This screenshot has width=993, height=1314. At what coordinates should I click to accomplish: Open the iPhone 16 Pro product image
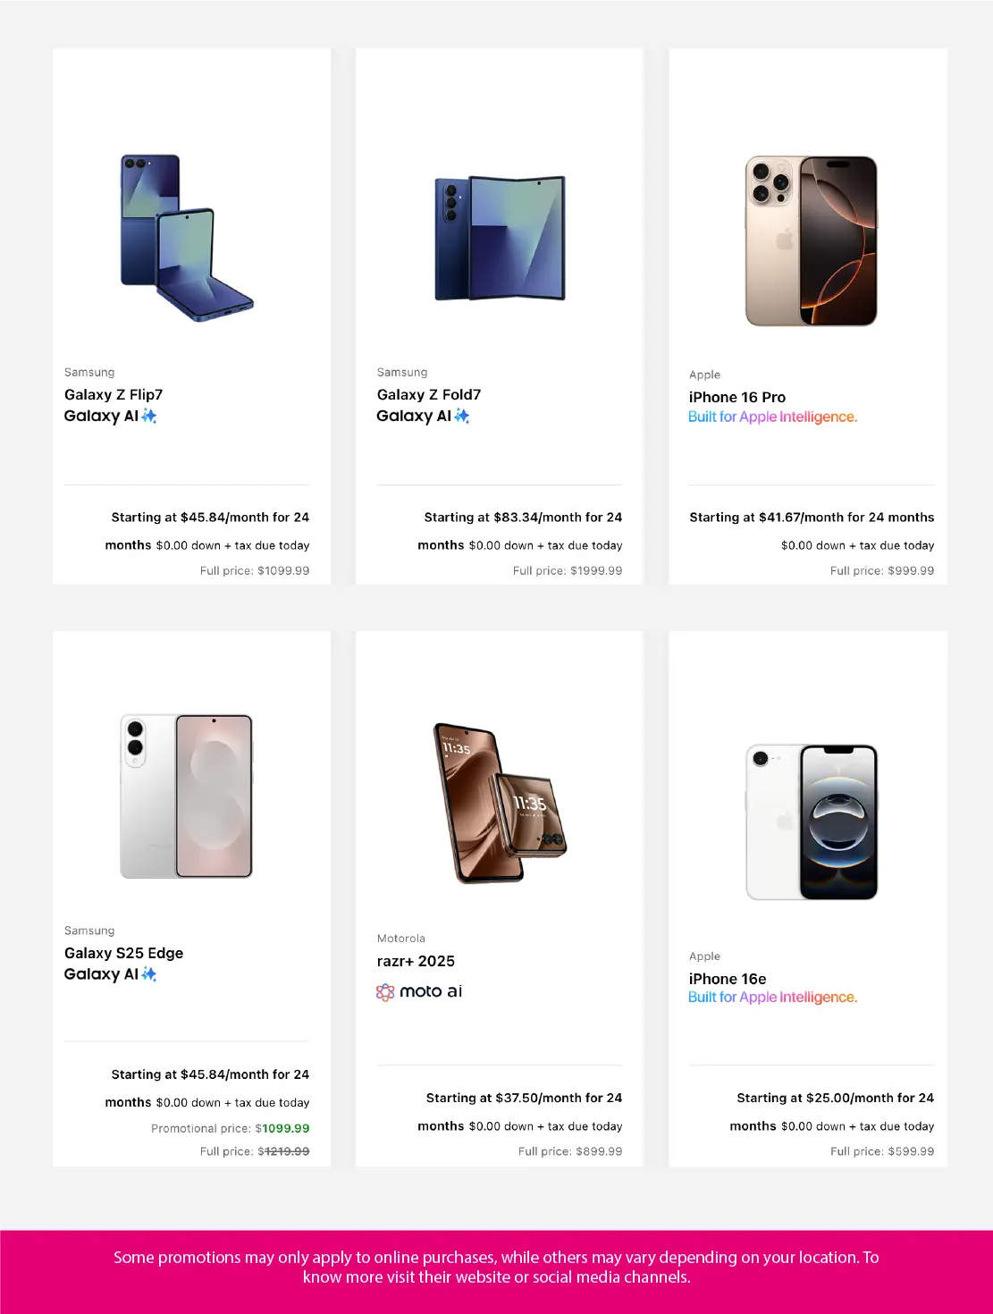812,241
